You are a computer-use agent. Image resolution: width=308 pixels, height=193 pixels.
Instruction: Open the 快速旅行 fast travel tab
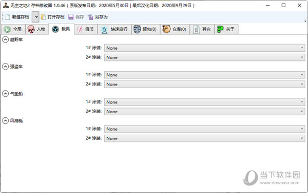(x=114, y=29)
